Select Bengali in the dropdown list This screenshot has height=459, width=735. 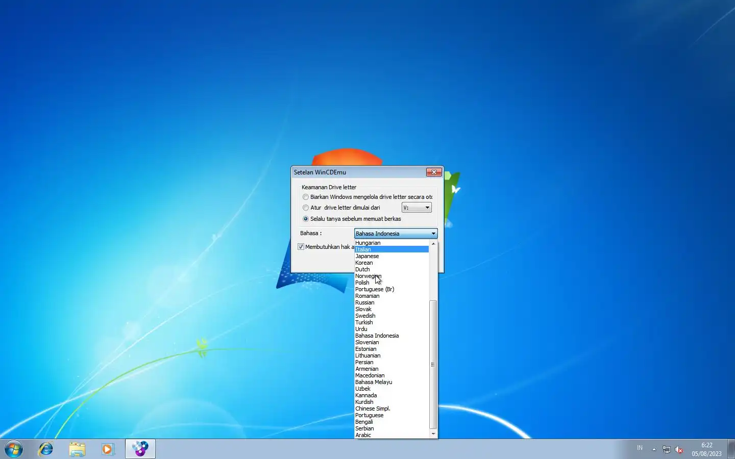pos(391,422)
